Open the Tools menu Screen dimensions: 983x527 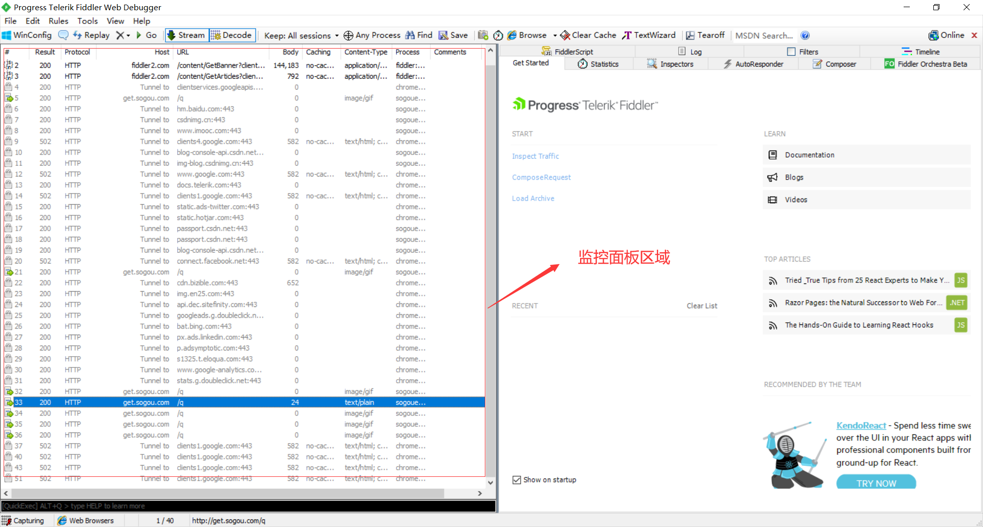click(x=88, y=21)
